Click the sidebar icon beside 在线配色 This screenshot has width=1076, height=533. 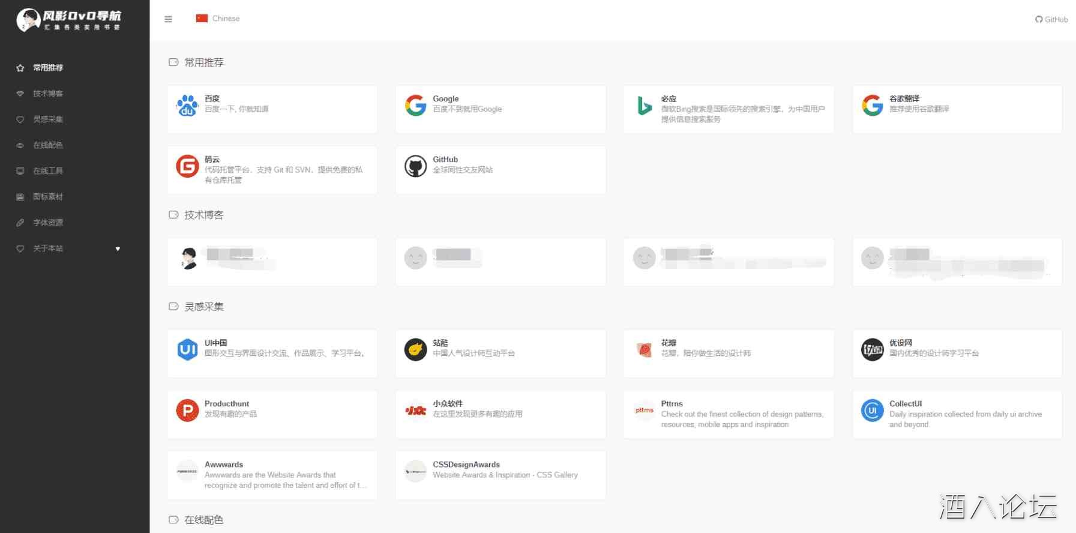click(20, 145)
